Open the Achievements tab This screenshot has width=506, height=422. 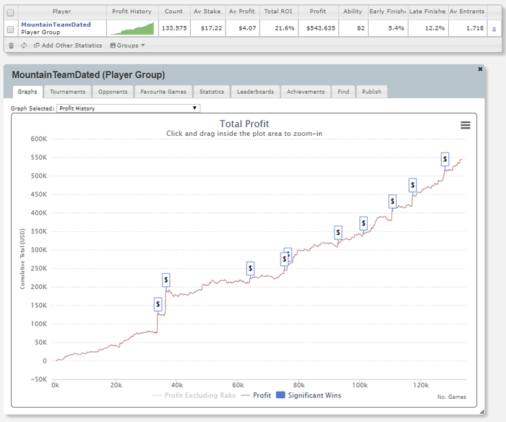[x=306, y=92]
